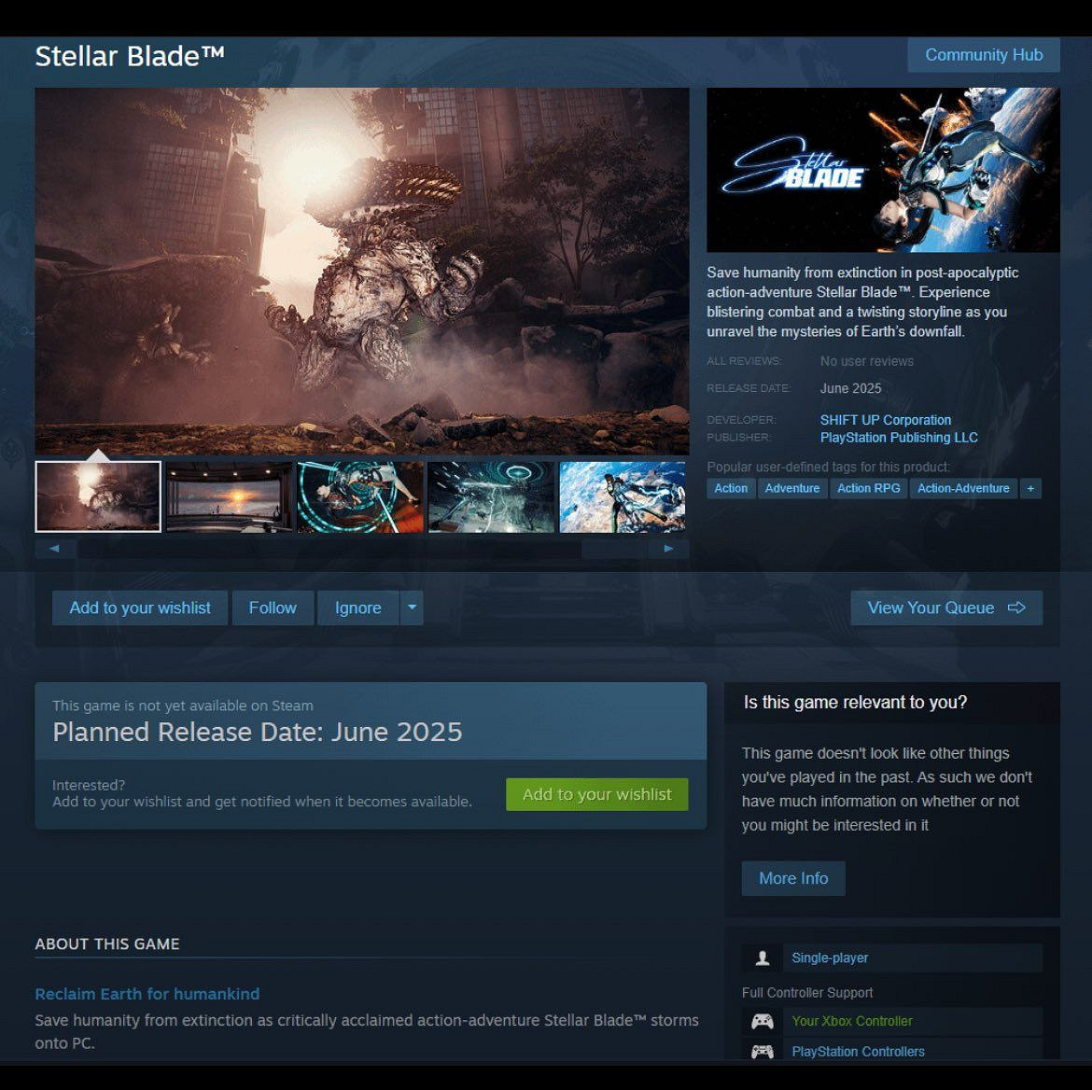Open the Action tag
The image size is (1092, 1090).
click(x=731, y=488)
